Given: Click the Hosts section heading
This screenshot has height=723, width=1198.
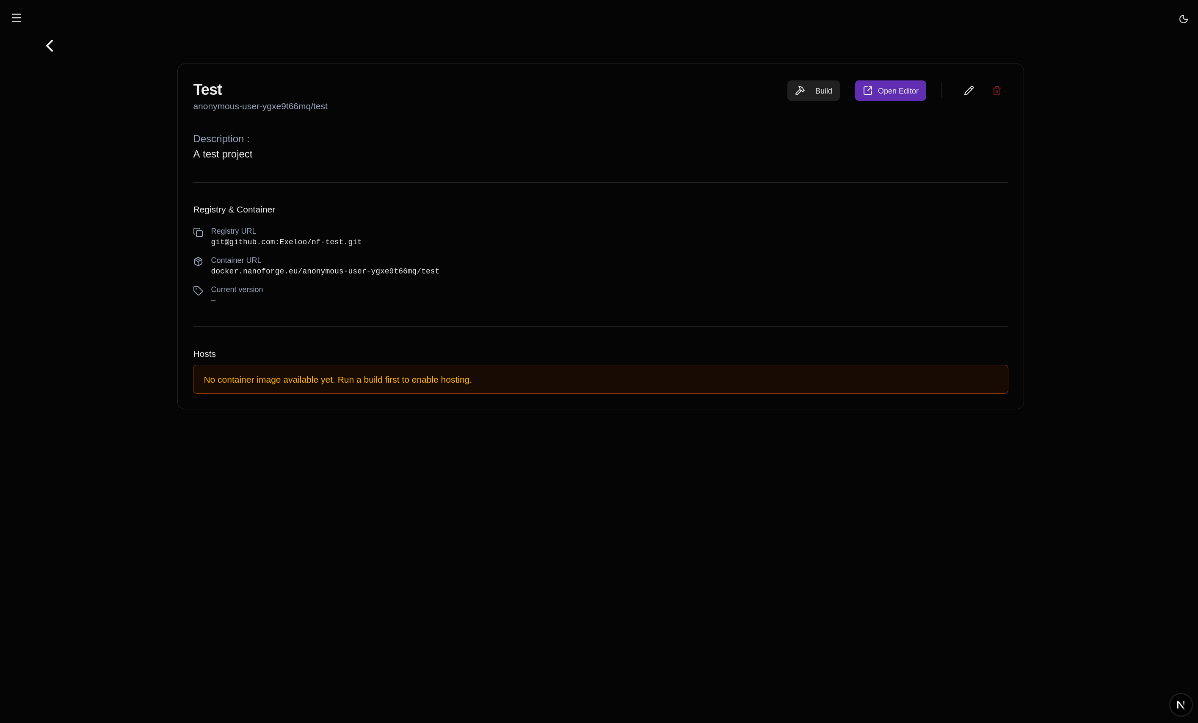Looking at the screenshot, I should pyautogui.click(x=204, y=354).
